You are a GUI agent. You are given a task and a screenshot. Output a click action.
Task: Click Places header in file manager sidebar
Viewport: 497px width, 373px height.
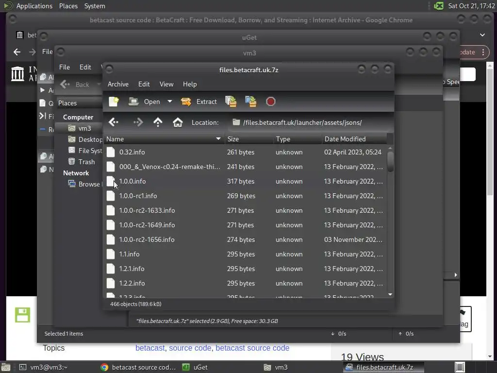[x=67, y=103]
